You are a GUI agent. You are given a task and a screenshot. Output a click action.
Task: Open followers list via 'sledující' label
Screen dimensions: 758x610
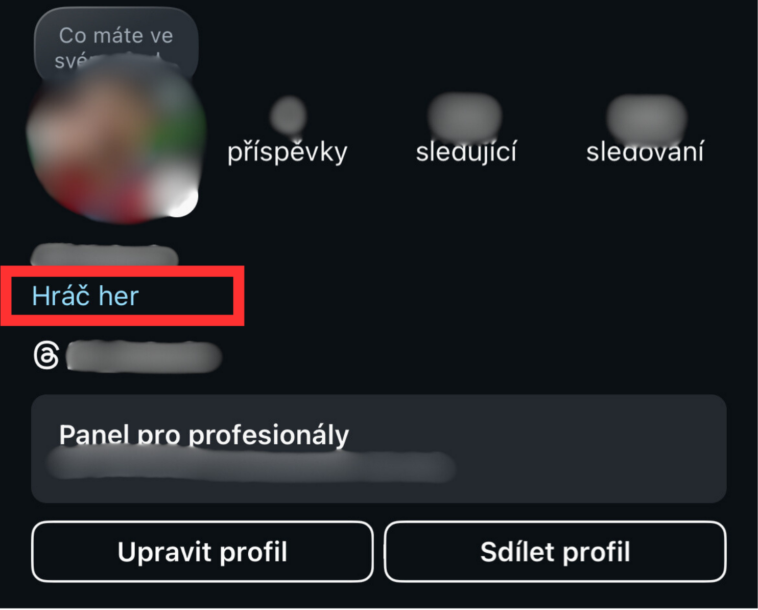[x=466, y=152]
